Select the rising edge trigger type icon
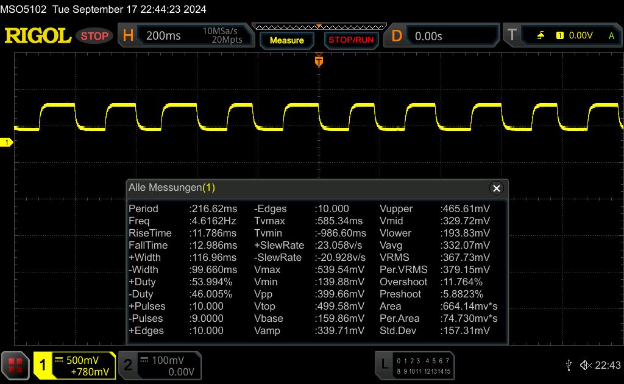The height and width of the screenshot is (384, 624). click(x=541, y=36)
